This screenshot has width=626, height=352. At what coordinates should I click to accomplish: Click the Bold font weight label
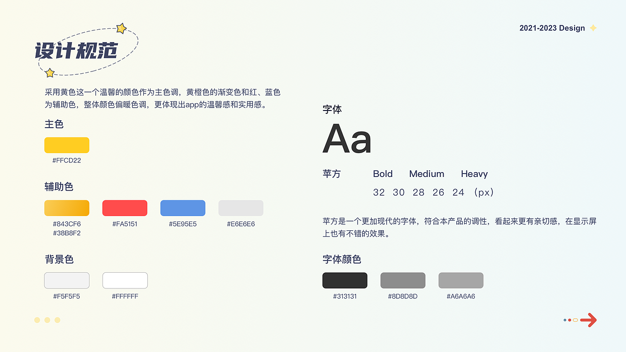(x=382, y=174)
